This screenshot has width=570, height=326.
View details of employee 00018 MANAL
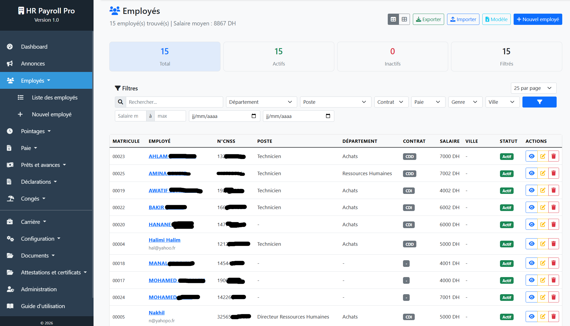click(532, 263)
